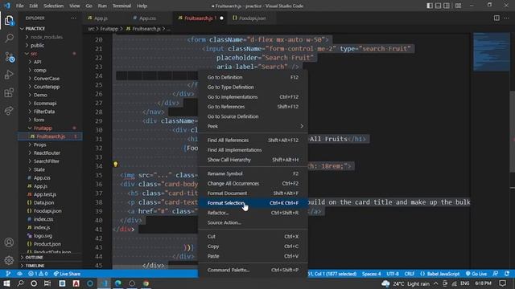Click CRLF end of line setting
Viewport: 515px width, 289px height.
click(410, 274)
